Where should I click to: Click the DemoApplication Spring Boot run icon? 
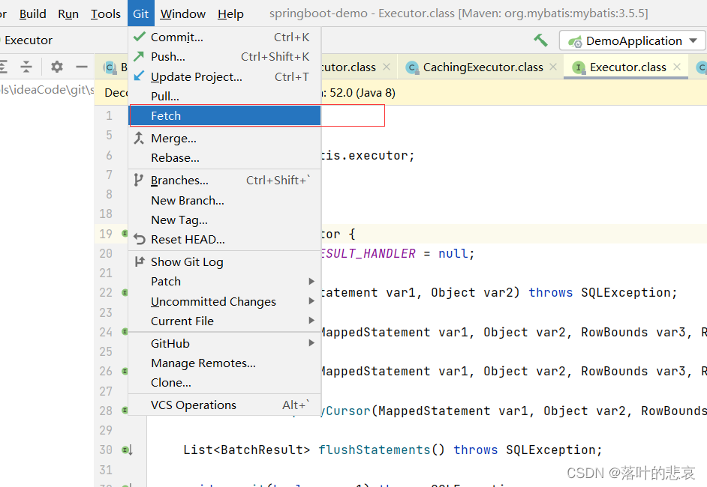pos(575,42)
